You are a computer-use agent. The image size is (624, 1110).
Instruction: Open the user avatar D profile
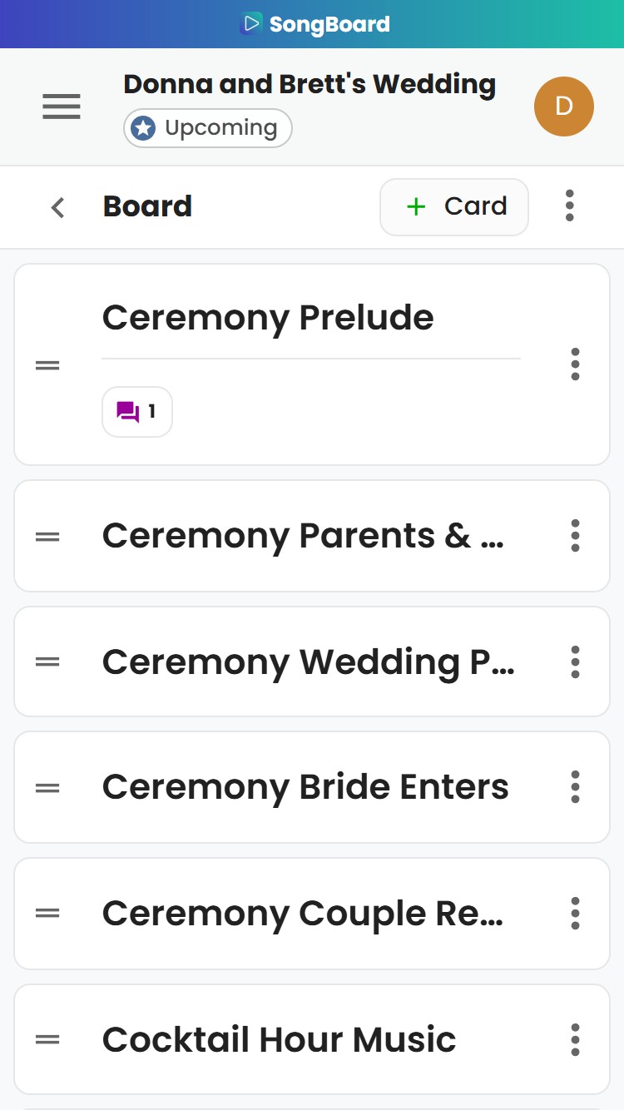564,107
